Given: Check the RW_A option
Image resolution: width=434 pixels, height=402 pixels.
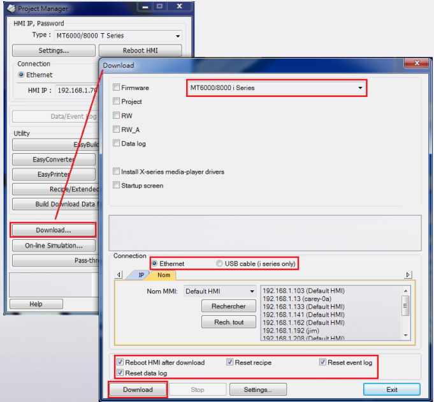Looking at the screenshot, I should 116,129.
